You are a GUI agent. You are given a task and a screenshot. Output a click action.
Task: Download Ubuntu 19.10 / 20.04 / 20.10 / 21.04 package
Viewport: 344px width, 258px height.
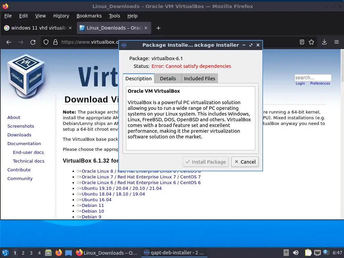pyautogui.click(x=122, y=188)
